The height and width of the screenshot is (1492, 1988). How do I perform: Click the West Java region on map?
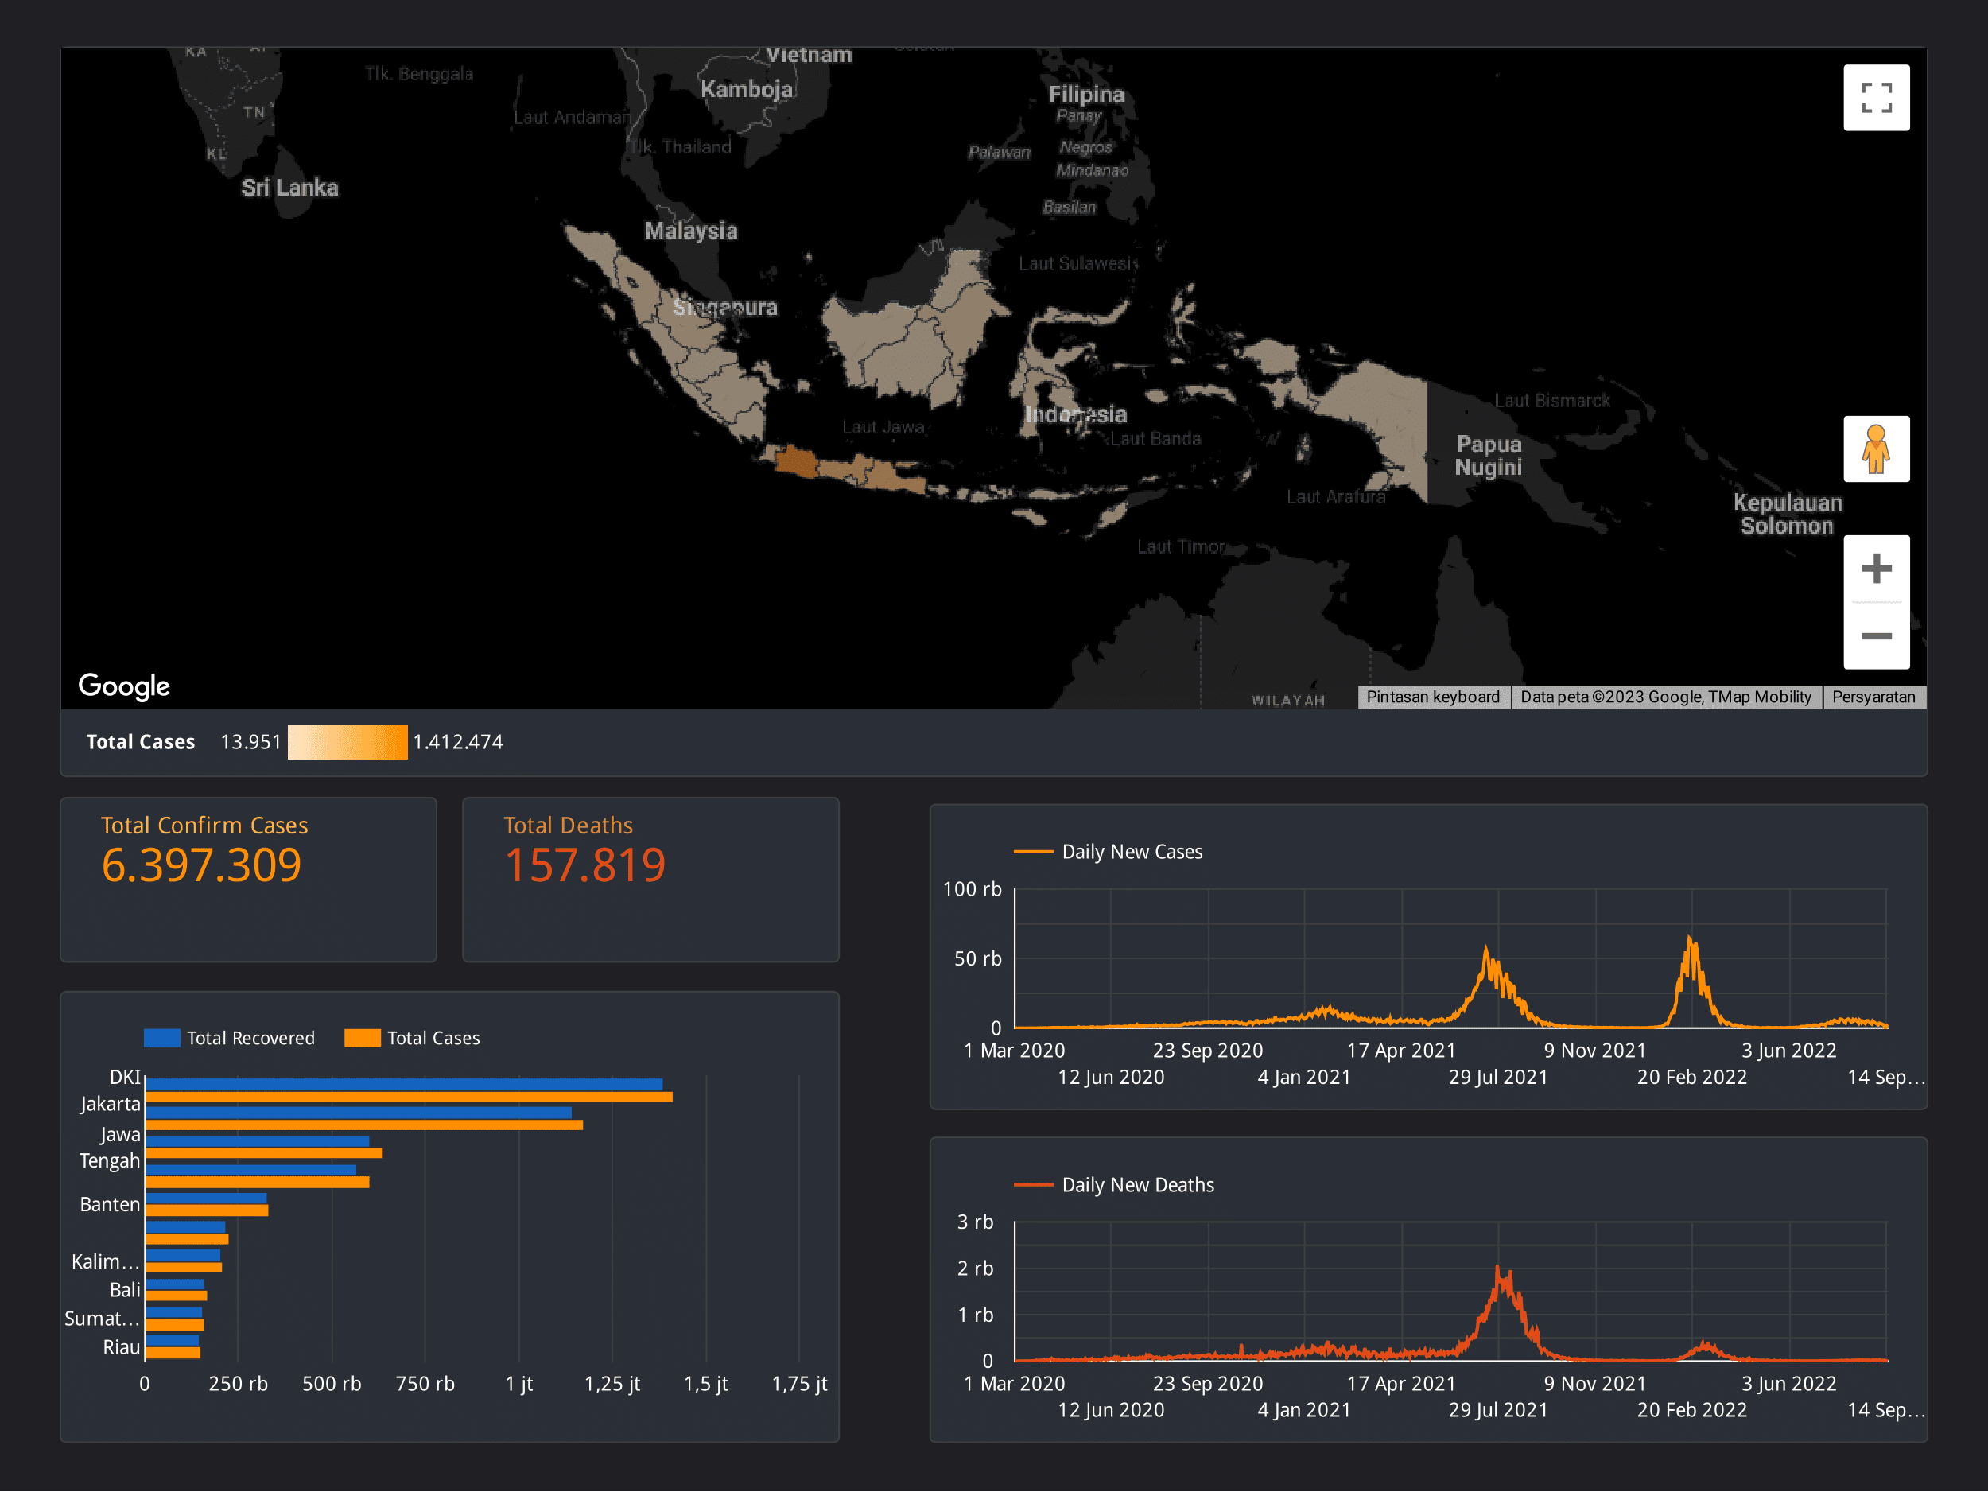tap(796, 463)
